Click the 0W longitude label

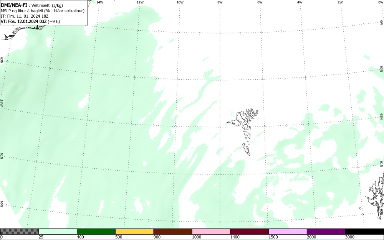(380, 2)
